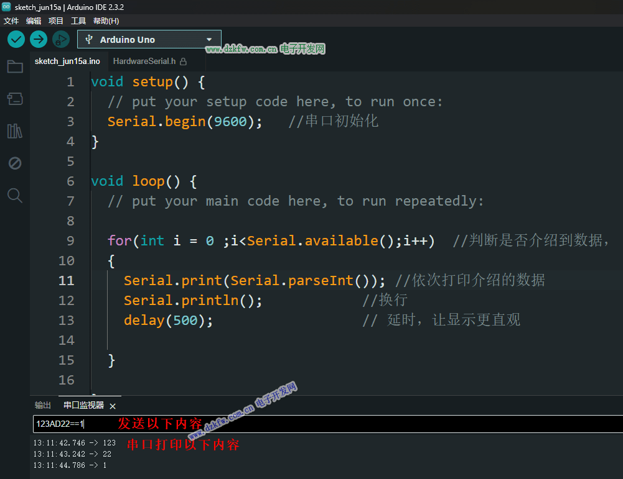Open the Search magnifier in the sidebar
The height and width of the screenshot is (479, 623).
(15, 196)
